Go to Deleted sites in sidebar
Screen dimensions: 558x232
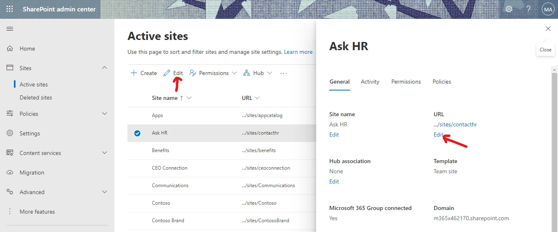[36, 97]
